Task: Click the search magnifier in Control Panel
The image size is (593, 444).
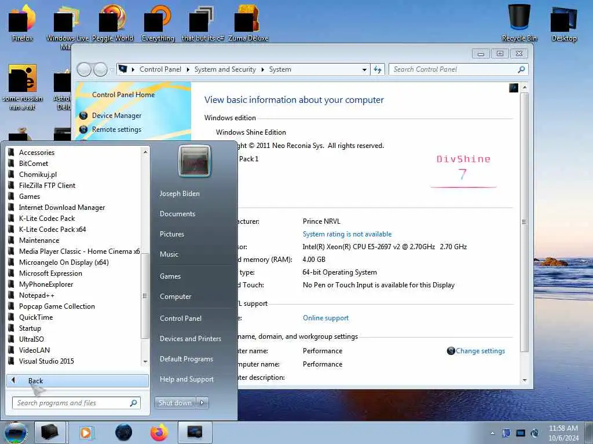Action: pyautogui.click(x=521, y=69)
